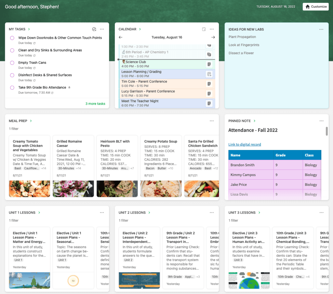The height and width of the screenshot is (294, 333).
Task: Expand the Unit 1 Lessons widget arrow
Action: pyautogui.click(x=39, y=213)
